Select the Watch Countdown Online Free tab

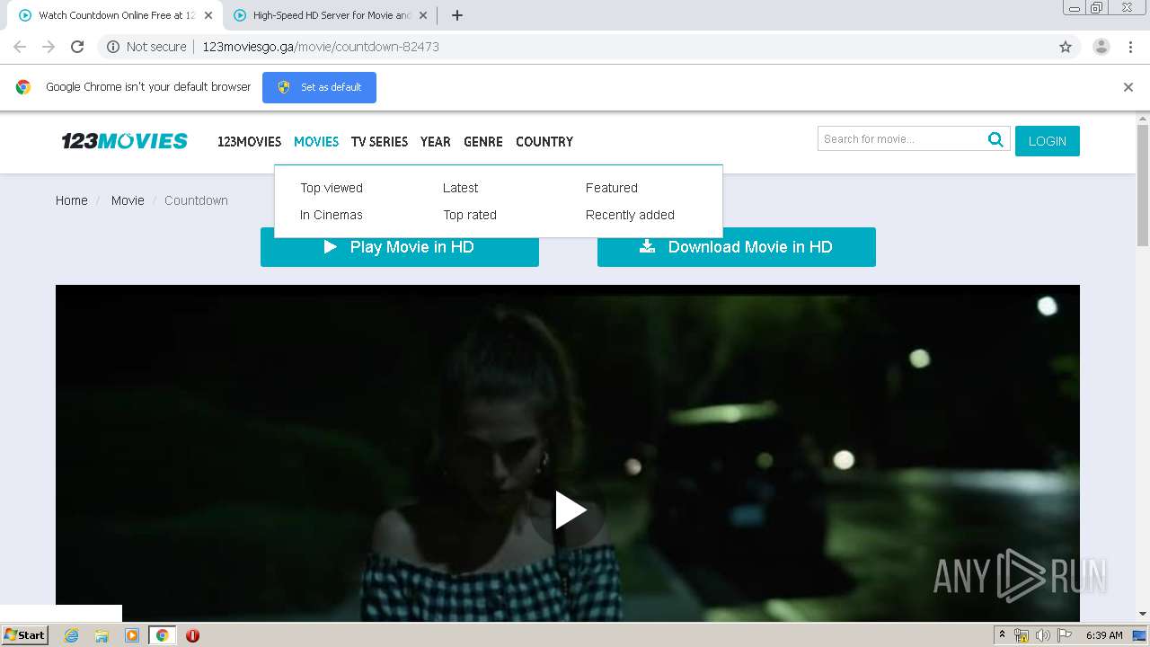pyautogui.click(x=114, y=15)
